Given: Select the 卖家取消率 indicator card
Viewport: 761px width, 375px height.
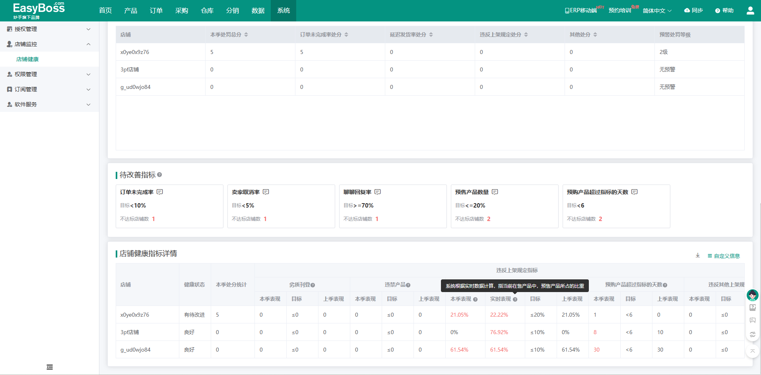Looking at the screenshot, I should 281,206.
